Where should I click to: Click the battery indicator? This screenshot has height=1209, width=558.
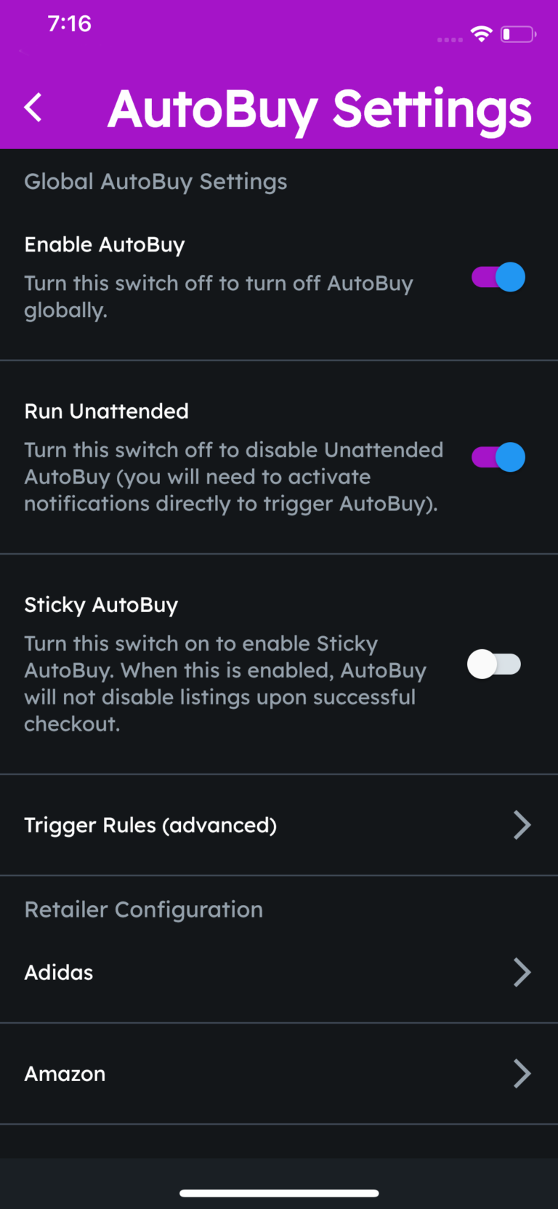point(517,33)
